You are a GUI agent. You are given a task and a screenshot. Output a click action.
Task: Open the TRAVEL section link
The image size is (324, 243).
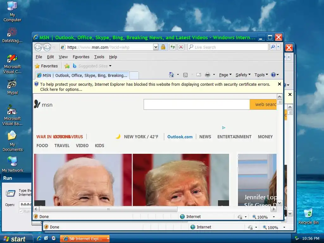pos(62,146)
